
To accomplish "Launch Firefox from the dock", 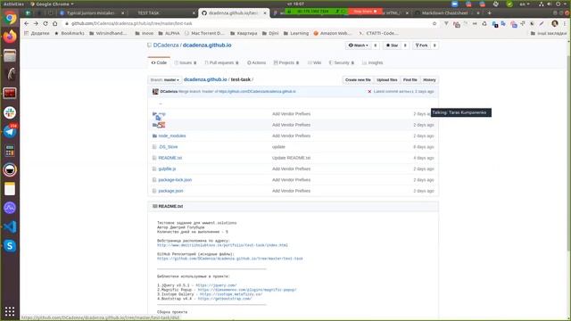I will [10, 37].
